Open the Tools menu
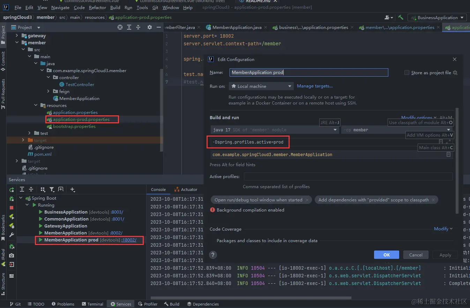470x308 pixels. tap(142, 7)
